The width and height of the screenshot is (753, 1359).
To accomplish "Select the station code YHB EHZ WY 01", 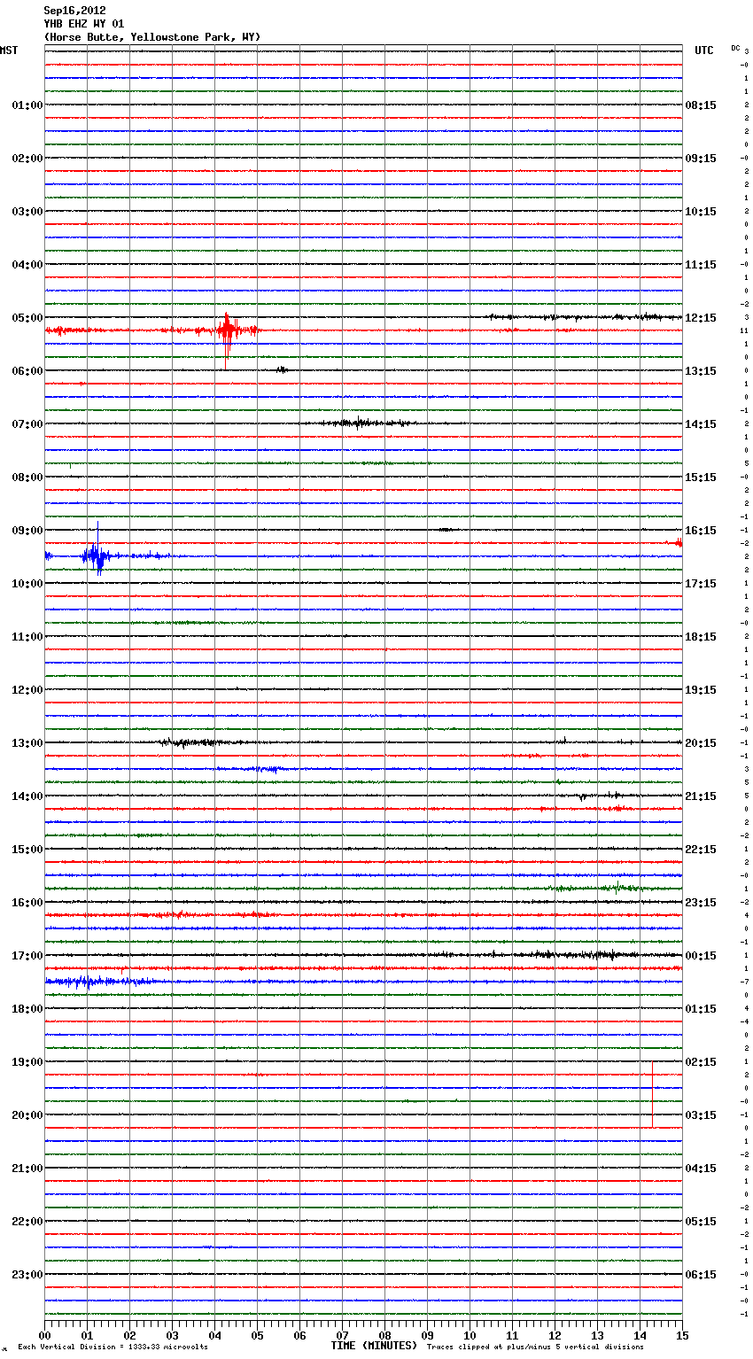I will pos(84,24).
